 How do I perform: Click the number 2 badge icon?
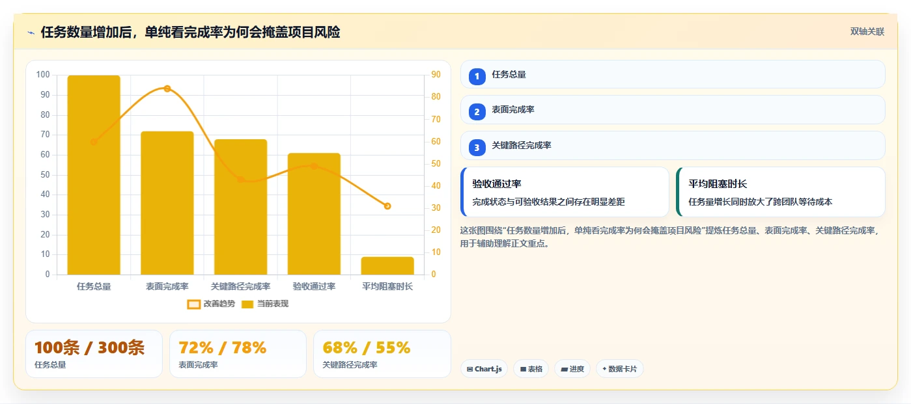(x=477, y=112)
